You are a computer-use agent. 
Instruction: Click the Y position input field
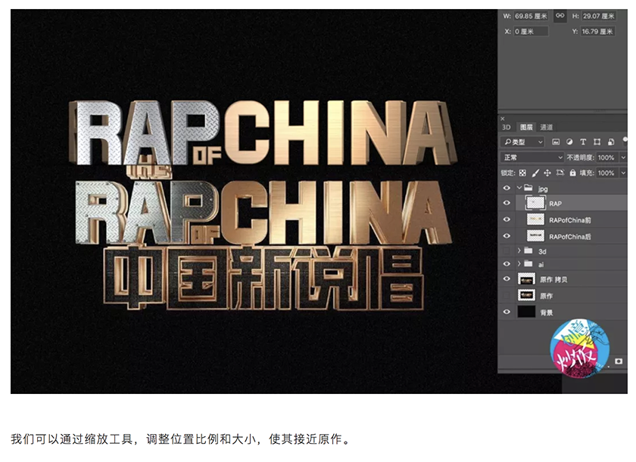coord(597,31)
